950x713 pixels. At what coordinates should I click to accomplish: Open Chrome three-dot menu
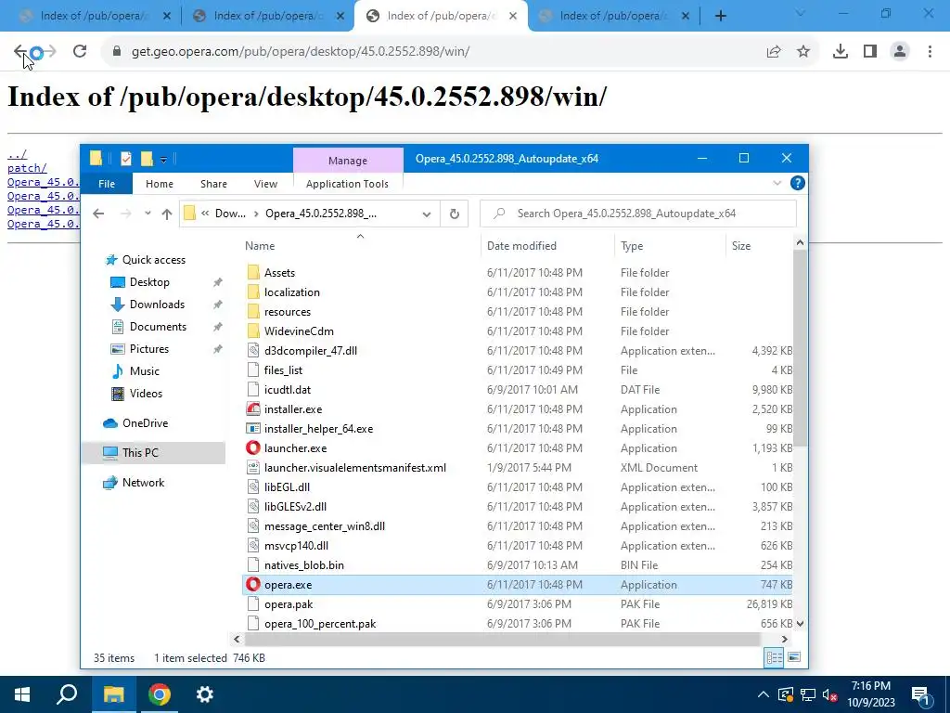[x=930, y=52]
